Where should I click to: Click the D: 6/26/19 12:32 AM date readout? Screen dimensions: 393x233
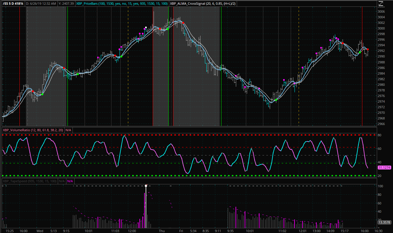[41, 4]
